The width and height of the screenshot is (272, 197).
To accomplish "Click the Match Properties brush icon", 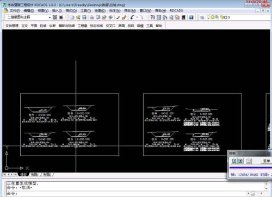I will (x=118, y=17).
